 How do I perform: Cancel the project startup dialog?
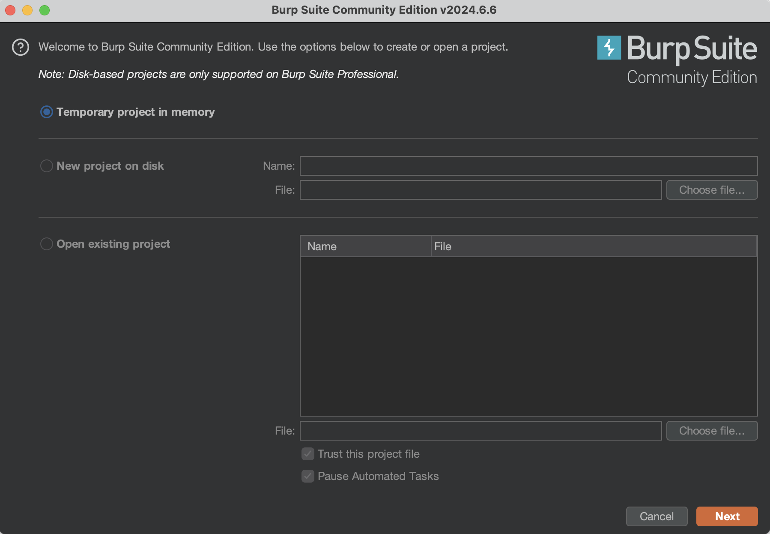tap(657, 516)
